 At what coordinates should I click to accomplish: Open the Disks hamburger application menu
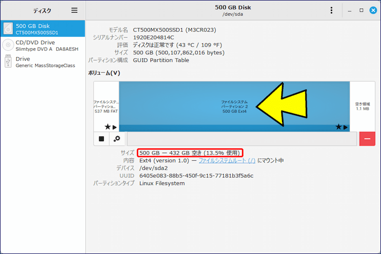(x=74, y=10)
